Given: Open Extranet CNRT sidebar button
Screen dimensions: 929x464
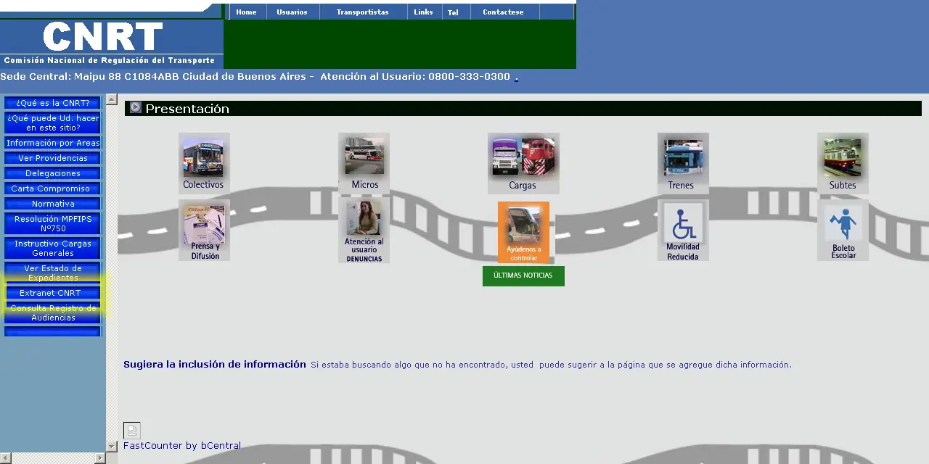Looking at the screenshot, I should (52, 293).
